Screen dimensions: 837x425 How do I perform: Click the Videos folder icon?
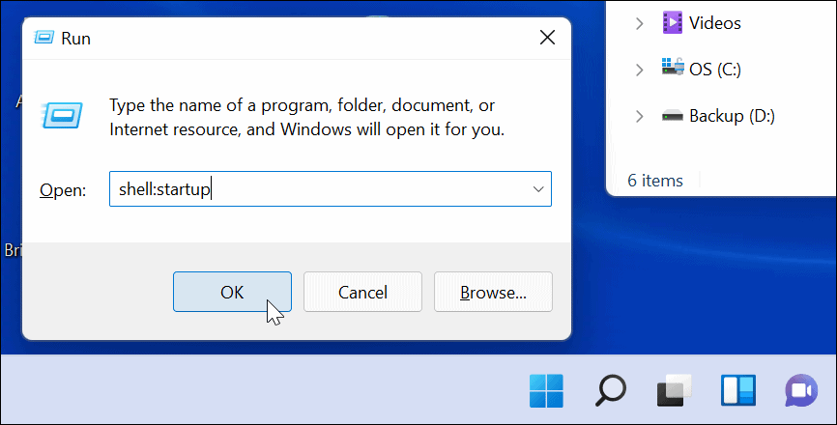(673, 22)
